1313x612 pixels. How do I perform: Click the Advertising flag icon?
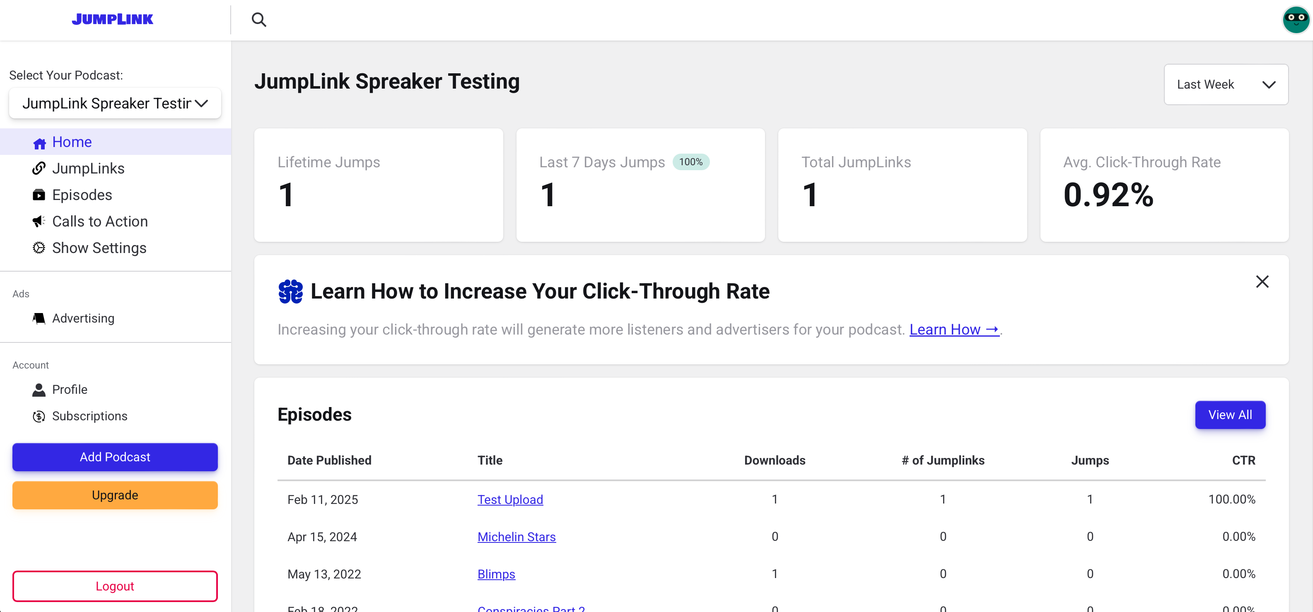pos(39,318)
